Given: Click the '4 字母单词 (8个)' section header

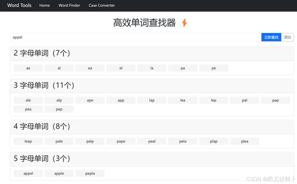Looking at the screenshot, I should point(152,126).
